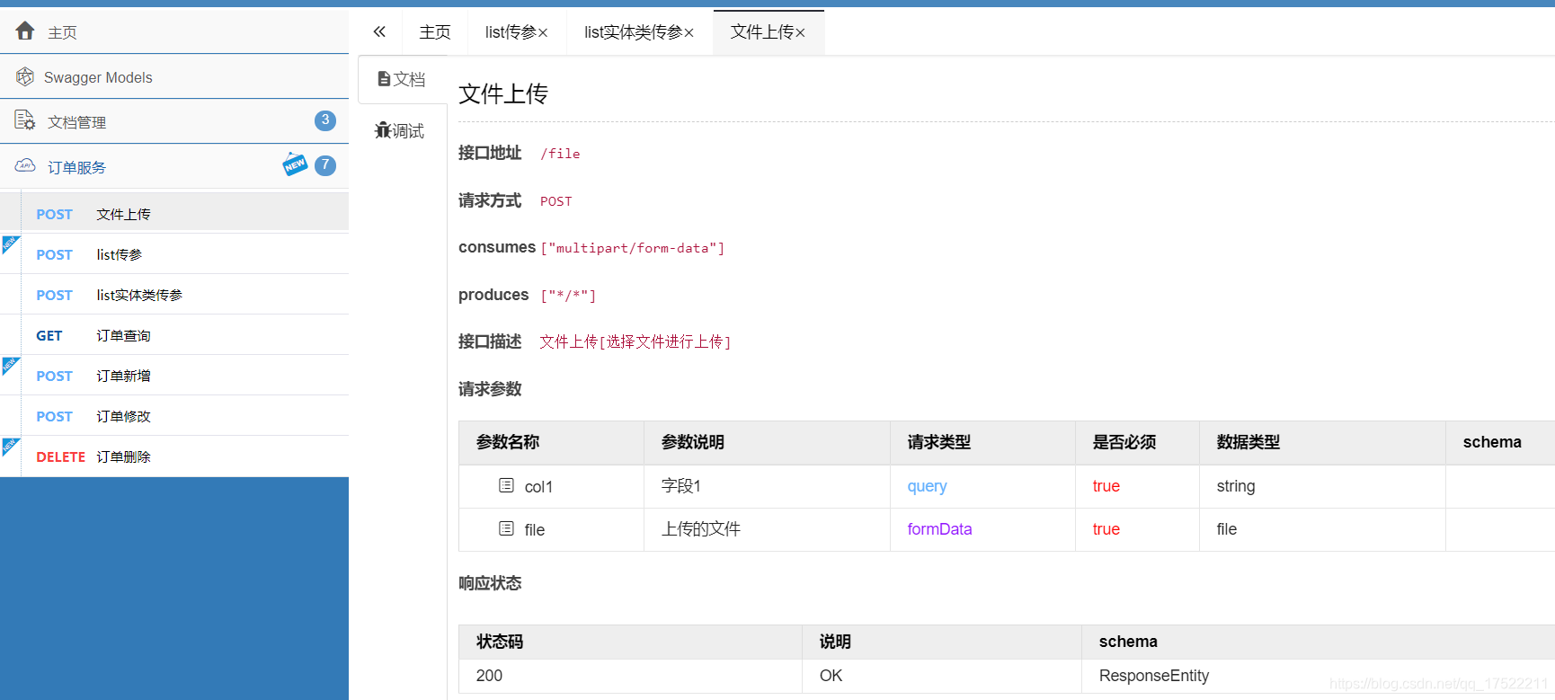This screenshot has width=1555, height=700.
Task: Click the /file interface address value
Action: tap(560, 154)
